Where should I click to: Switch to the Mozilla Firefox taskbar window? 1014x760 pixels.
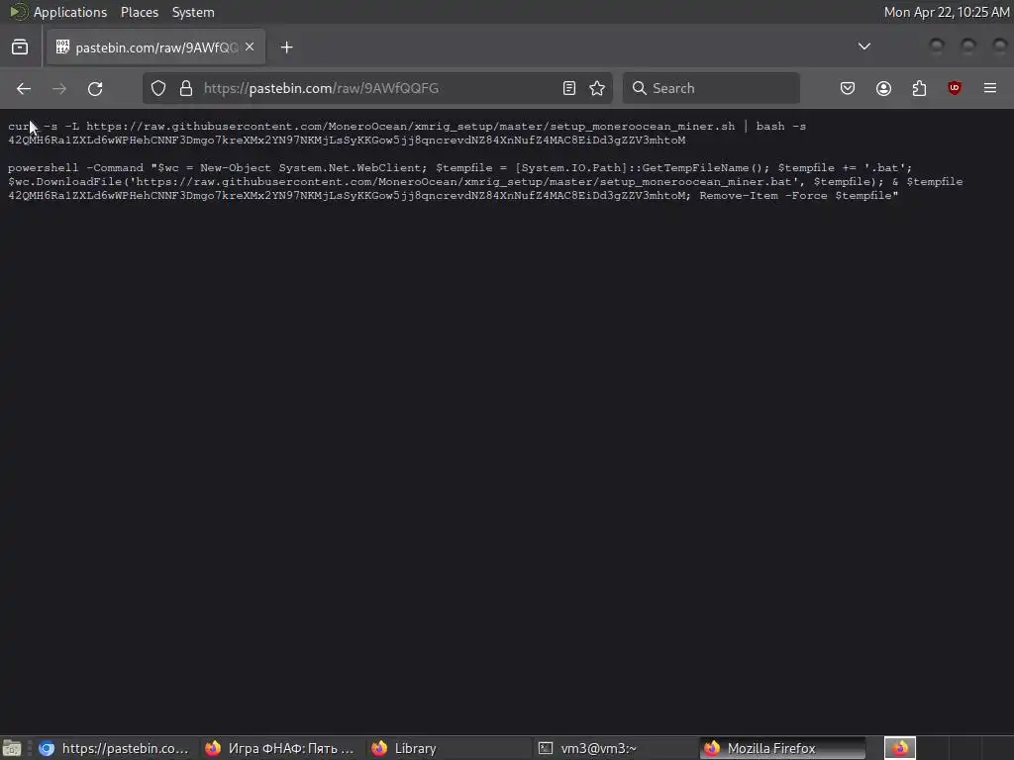pyautogui.click(x=782, y=748)
